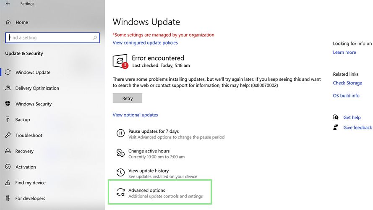
Task: Click the Give feedback link
Action: tap(357, 128)
